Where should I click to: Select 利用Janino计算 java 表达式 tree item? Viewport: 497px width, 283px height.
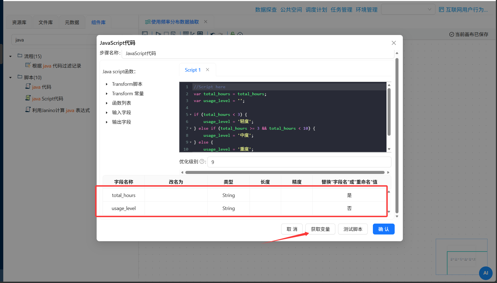click(x=61, y=110)
